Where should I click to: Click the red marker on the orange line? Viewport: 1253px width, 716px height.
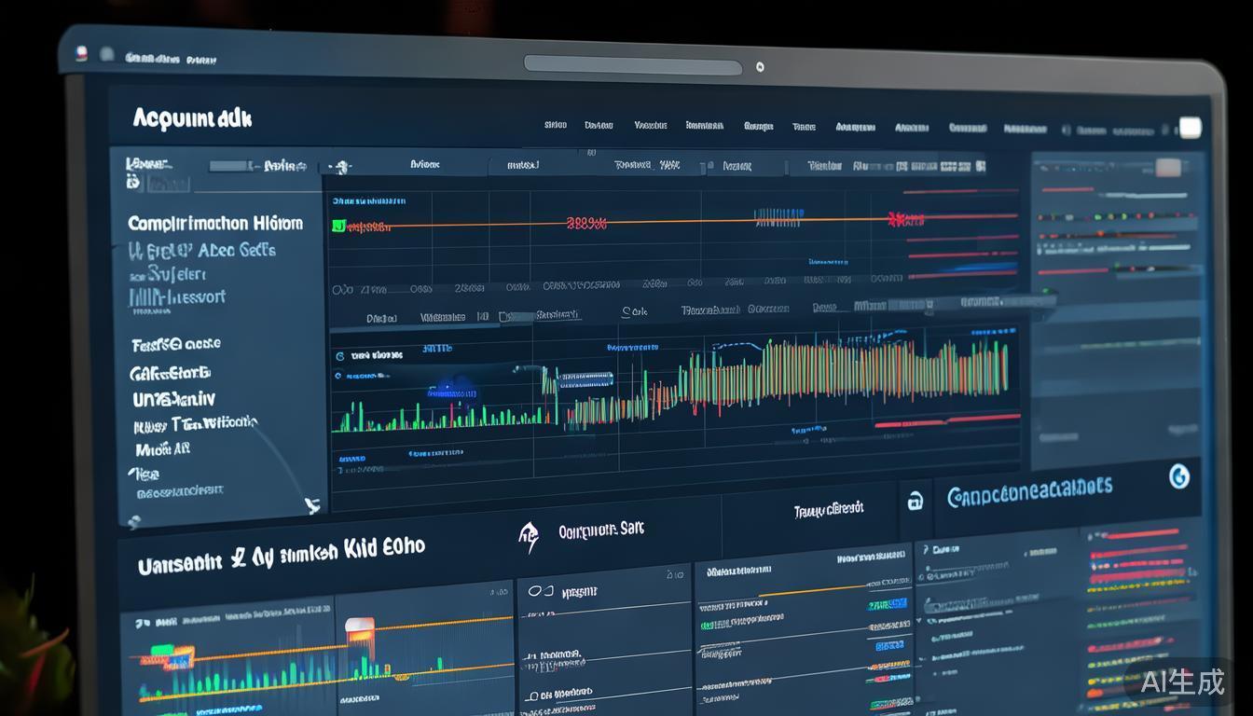[x=904, y=220]
